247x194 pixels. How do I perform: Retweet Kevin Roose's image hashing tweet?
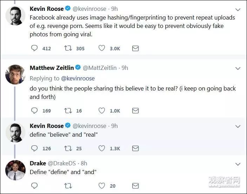click(68, 48)
